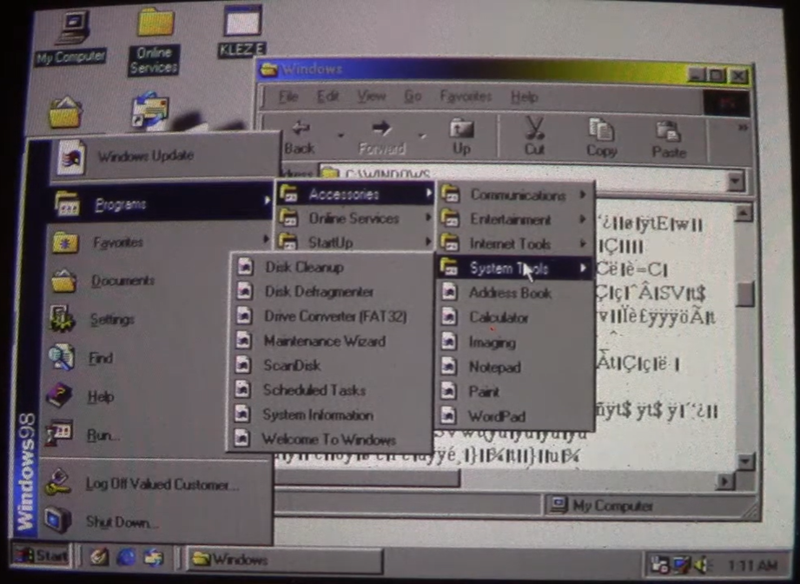Click the Start button
The image size is (800, 584).
click(x=42, y=555)
